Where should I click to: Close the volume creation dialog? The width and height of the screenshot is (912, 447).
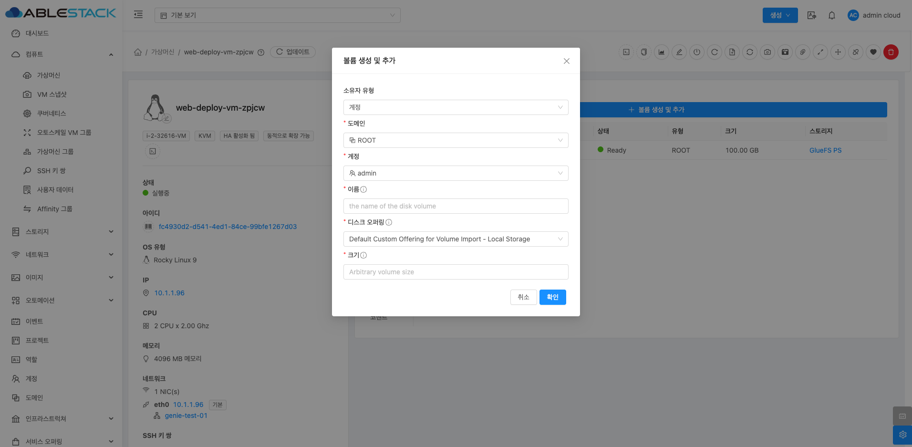[566, 61]
